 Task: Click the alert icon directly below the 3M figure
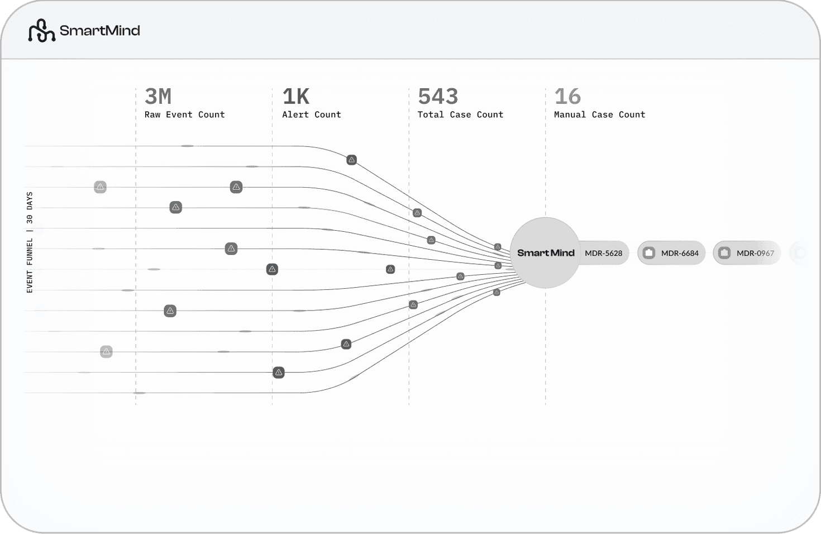[x=175, y=208]
